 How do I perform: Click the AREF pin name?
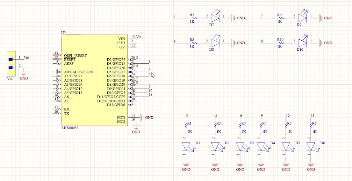coord(68,64)
